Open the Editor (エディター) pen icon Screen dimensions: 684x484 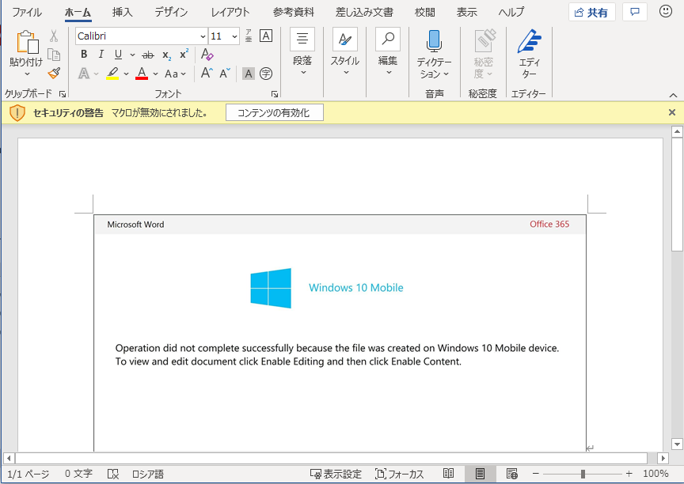529,41
